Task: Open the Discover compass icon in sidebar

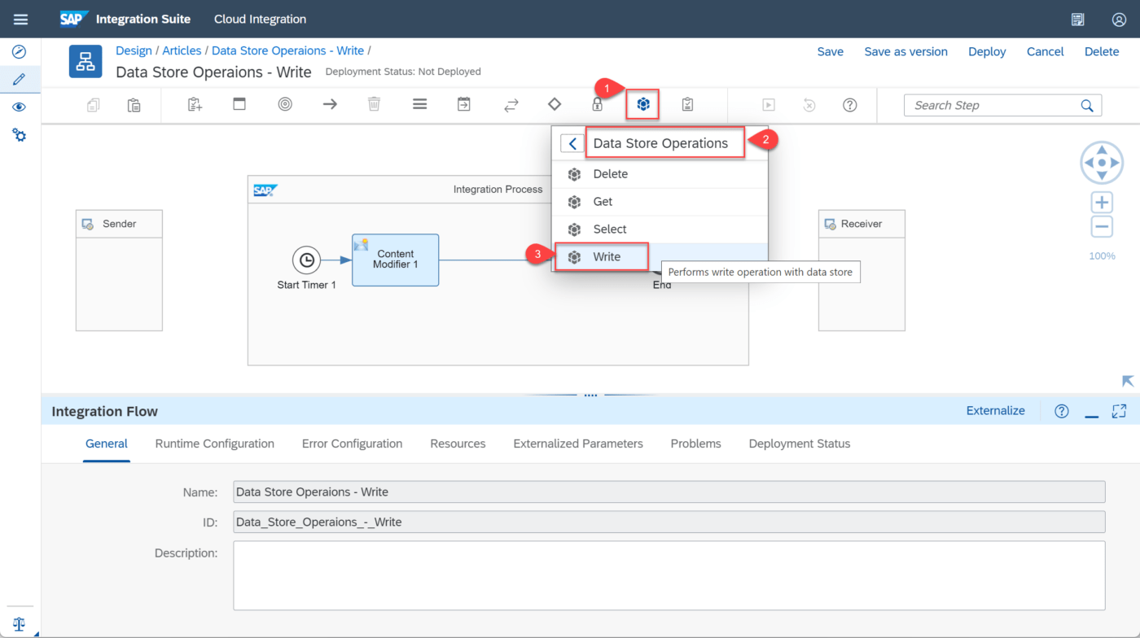Action: click(x=20, y=52)
